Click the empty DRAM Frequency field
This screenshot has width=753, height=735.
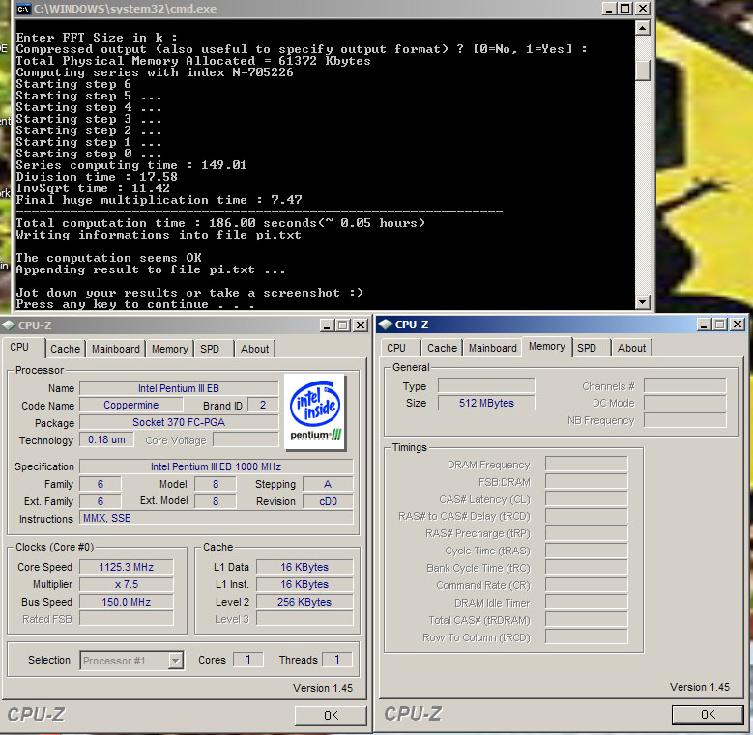(x=587, y=464)
